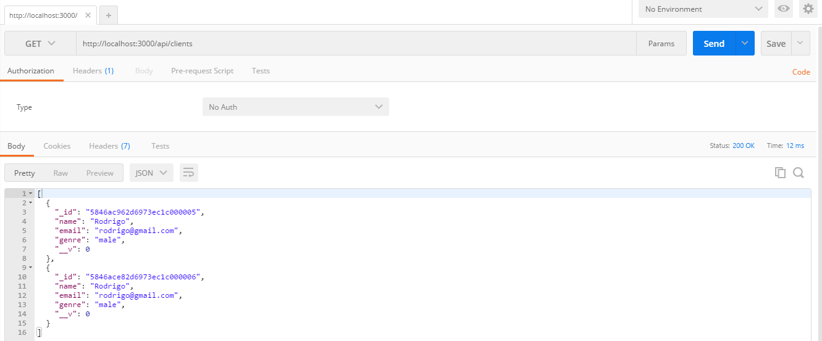Switch response view to Preview
The width and height of the screenshot is (822, 341).
(x=100, y=173)
